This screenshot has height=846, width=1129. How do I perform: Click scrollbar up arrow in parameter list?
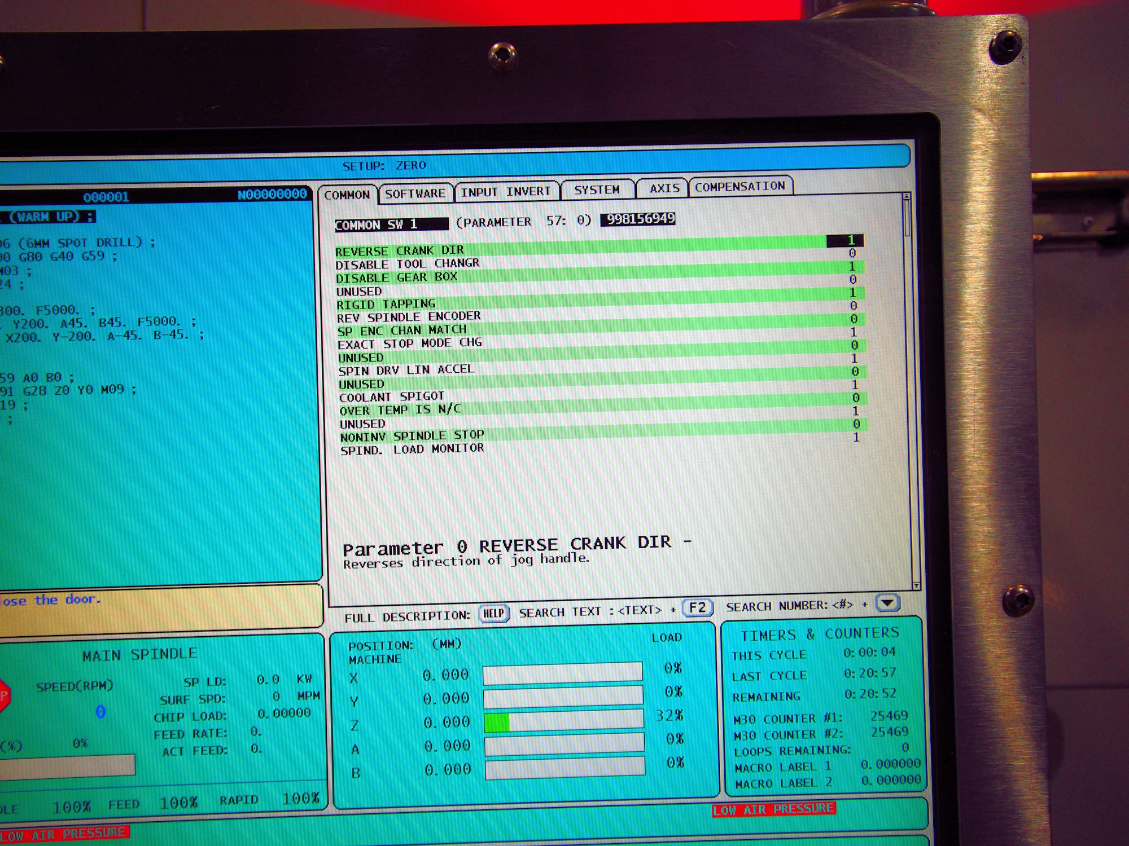pos(907,196)
